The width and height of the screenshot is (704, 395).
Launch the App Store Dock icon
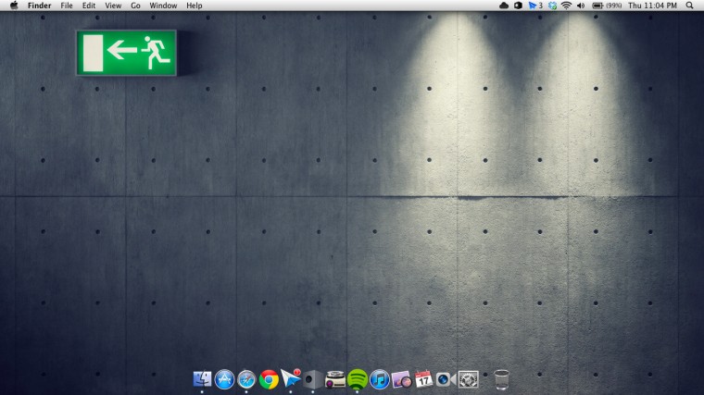click(224, 379)
